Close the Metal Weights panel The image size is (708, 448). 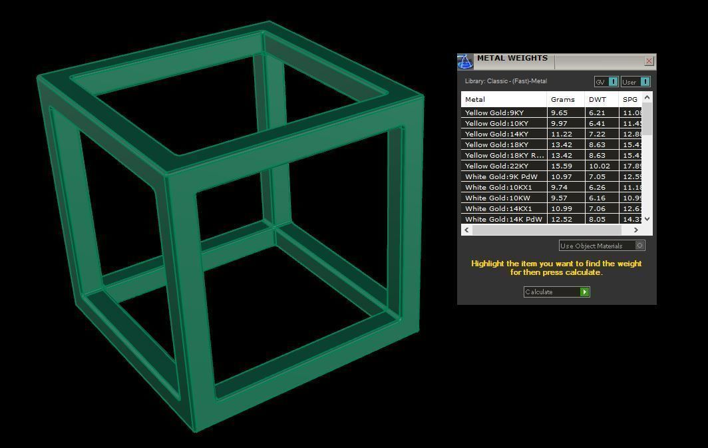click(x=649, y=61)
